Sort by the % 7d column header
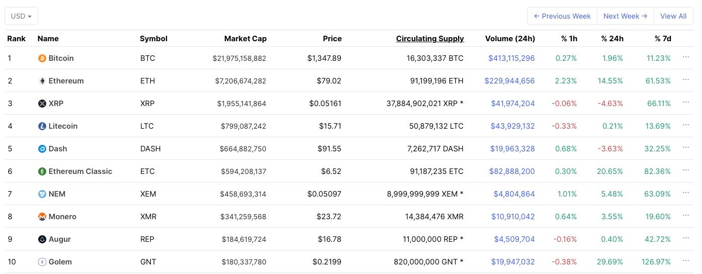The width and height of the screenshot is (702, 274). pyautogui.click(x=663, y=39)
